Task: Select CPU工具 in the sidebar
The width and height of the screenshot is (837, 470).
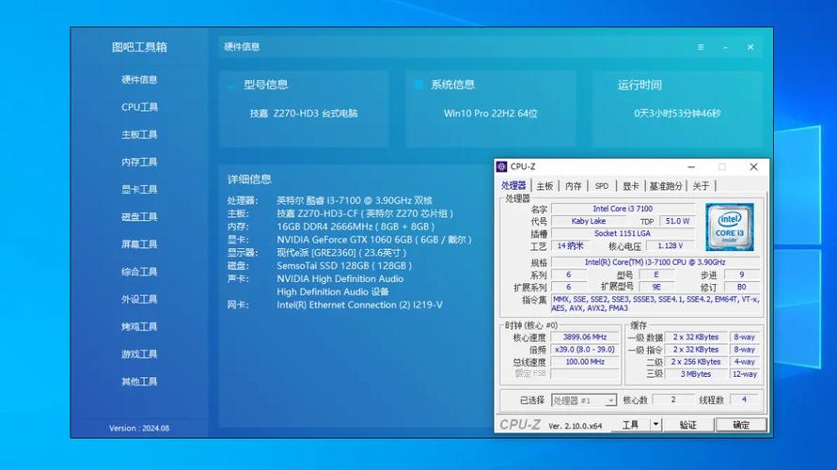Action: click(x=139, y=107)
